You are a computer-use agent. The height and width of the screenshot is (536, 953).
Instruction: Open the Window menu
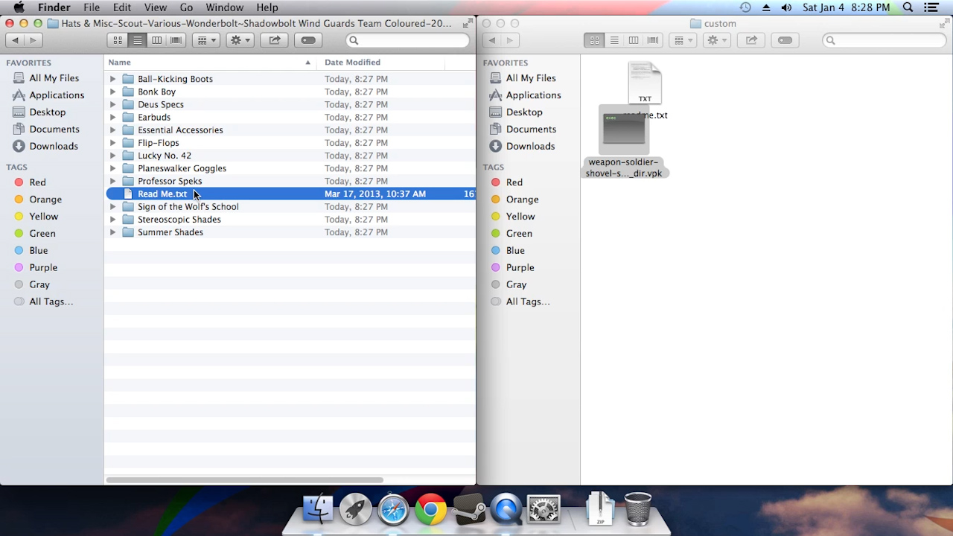point(224,7)
